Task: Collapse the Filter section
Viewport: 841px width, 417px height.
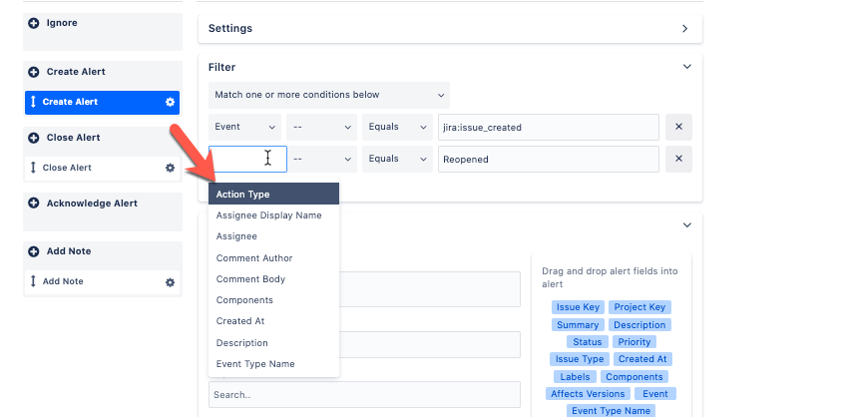Action: tap(686, 67)
